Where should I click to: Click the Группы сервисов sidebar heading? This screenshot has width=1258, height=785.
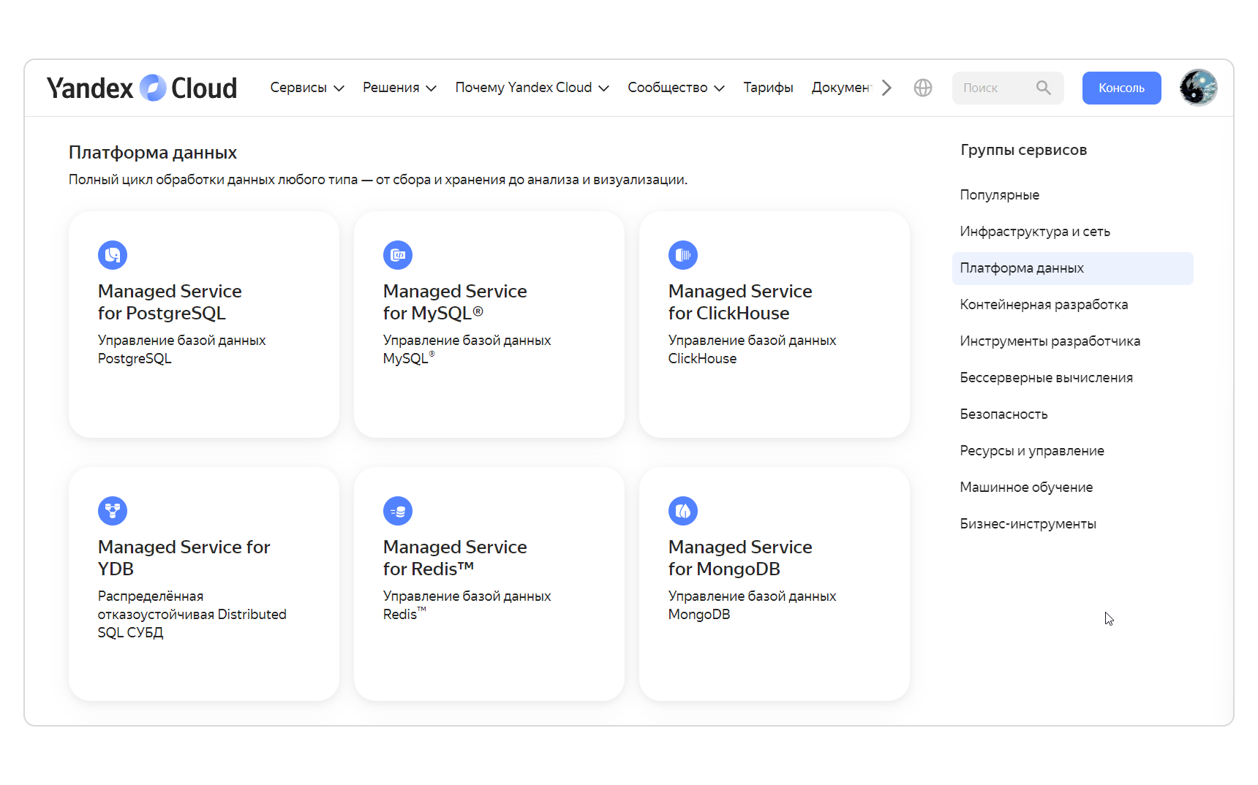[1023, 150]
